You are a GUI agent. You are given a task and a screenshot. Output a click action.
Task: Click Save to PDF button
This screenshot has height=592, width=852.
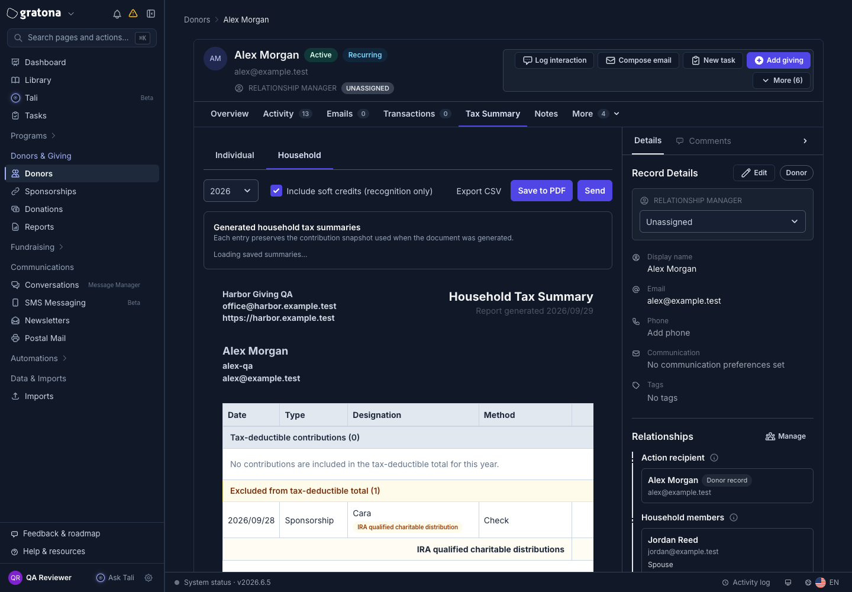[541, 191]
